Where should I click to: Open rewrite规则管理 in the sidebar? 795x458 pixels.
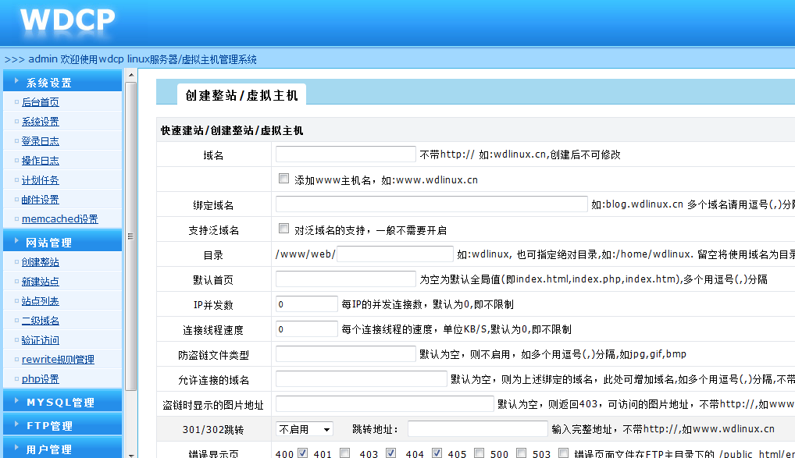[x=58, y=359]
